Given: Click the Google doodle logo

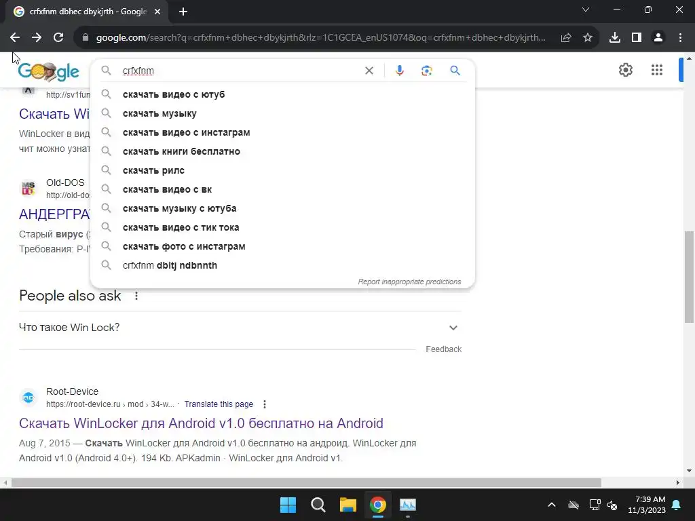Looking at the screenshot, I should (x=49, y=71).
